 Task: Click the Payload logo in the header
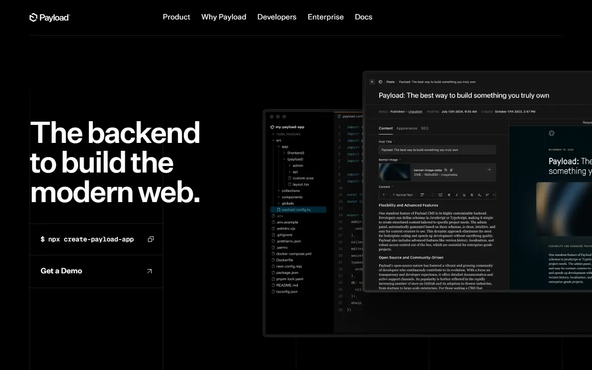point(49,18)
